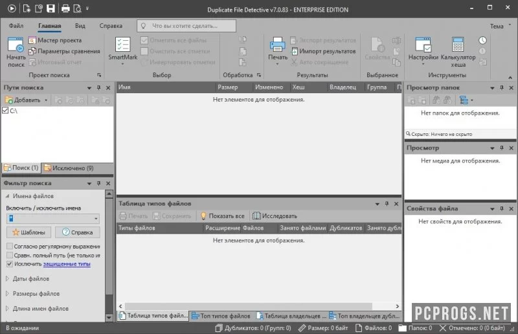Click the Справка button in filter panel
This screenshot has width=518, height=334.
pyautogui.click(x=78, y=232)
